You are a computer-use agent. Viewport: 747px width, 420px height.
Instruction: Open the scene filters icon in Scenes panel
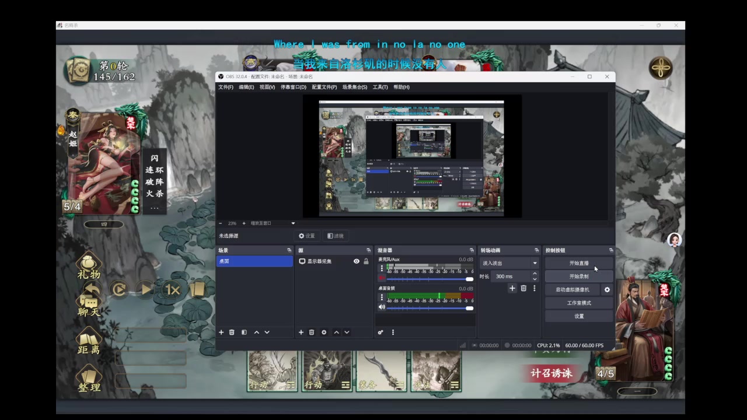click(244, 332)
